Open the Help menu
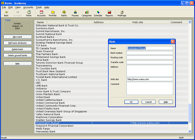Screen dimensions: 195x140 point(47,7)
